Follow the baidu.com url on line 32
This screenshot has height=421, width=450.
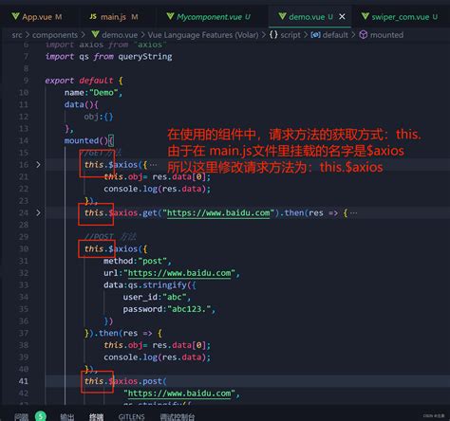pos(179,273)
